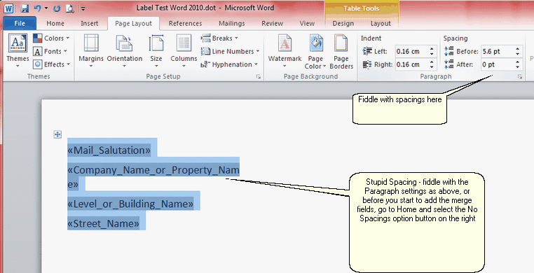Open the Page Color menu
Screen dimensions: 534x273
(x=315, y=51)
